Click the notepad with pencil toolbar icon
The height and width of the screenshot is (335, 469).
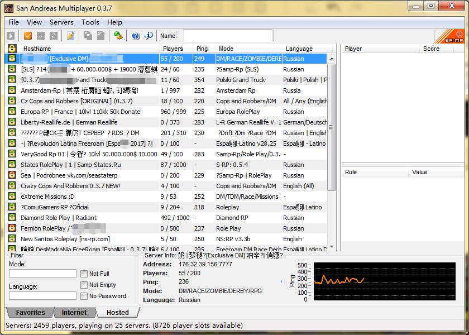[x=70, y=36]
